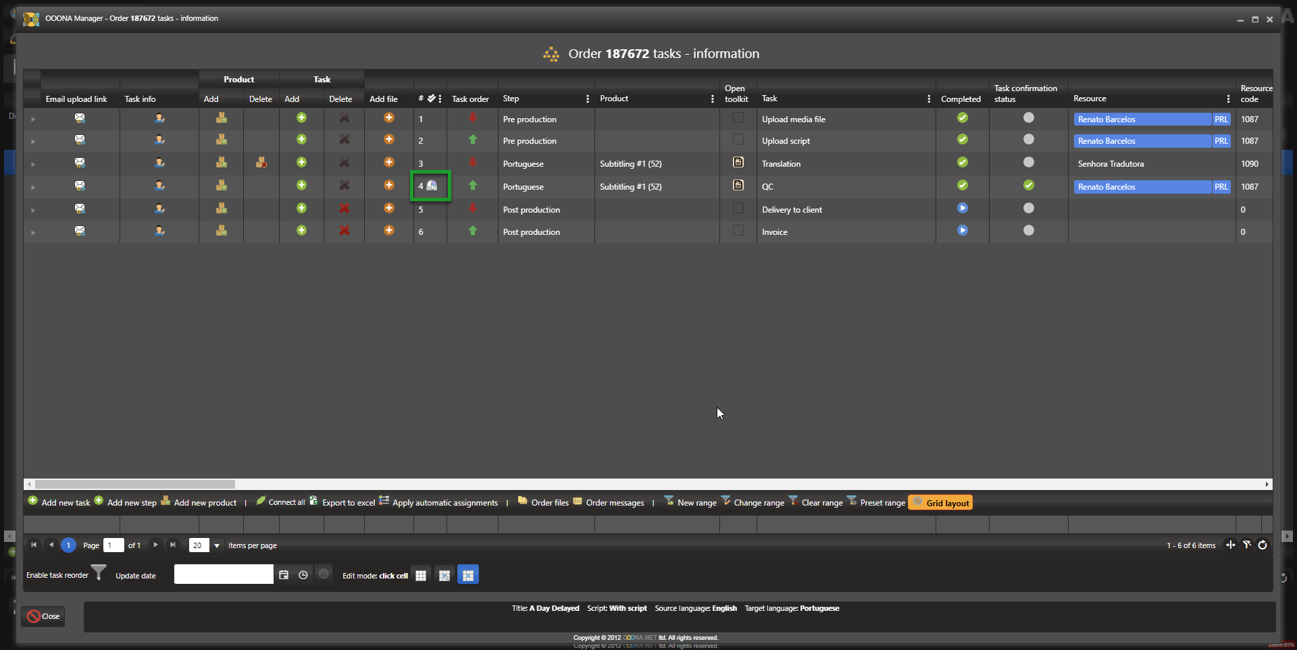Image resolution: width=1297 pixels, height=650 pixels.
Task: Toggle Completed status for Delivery to client
Action: tap(962, 209)
